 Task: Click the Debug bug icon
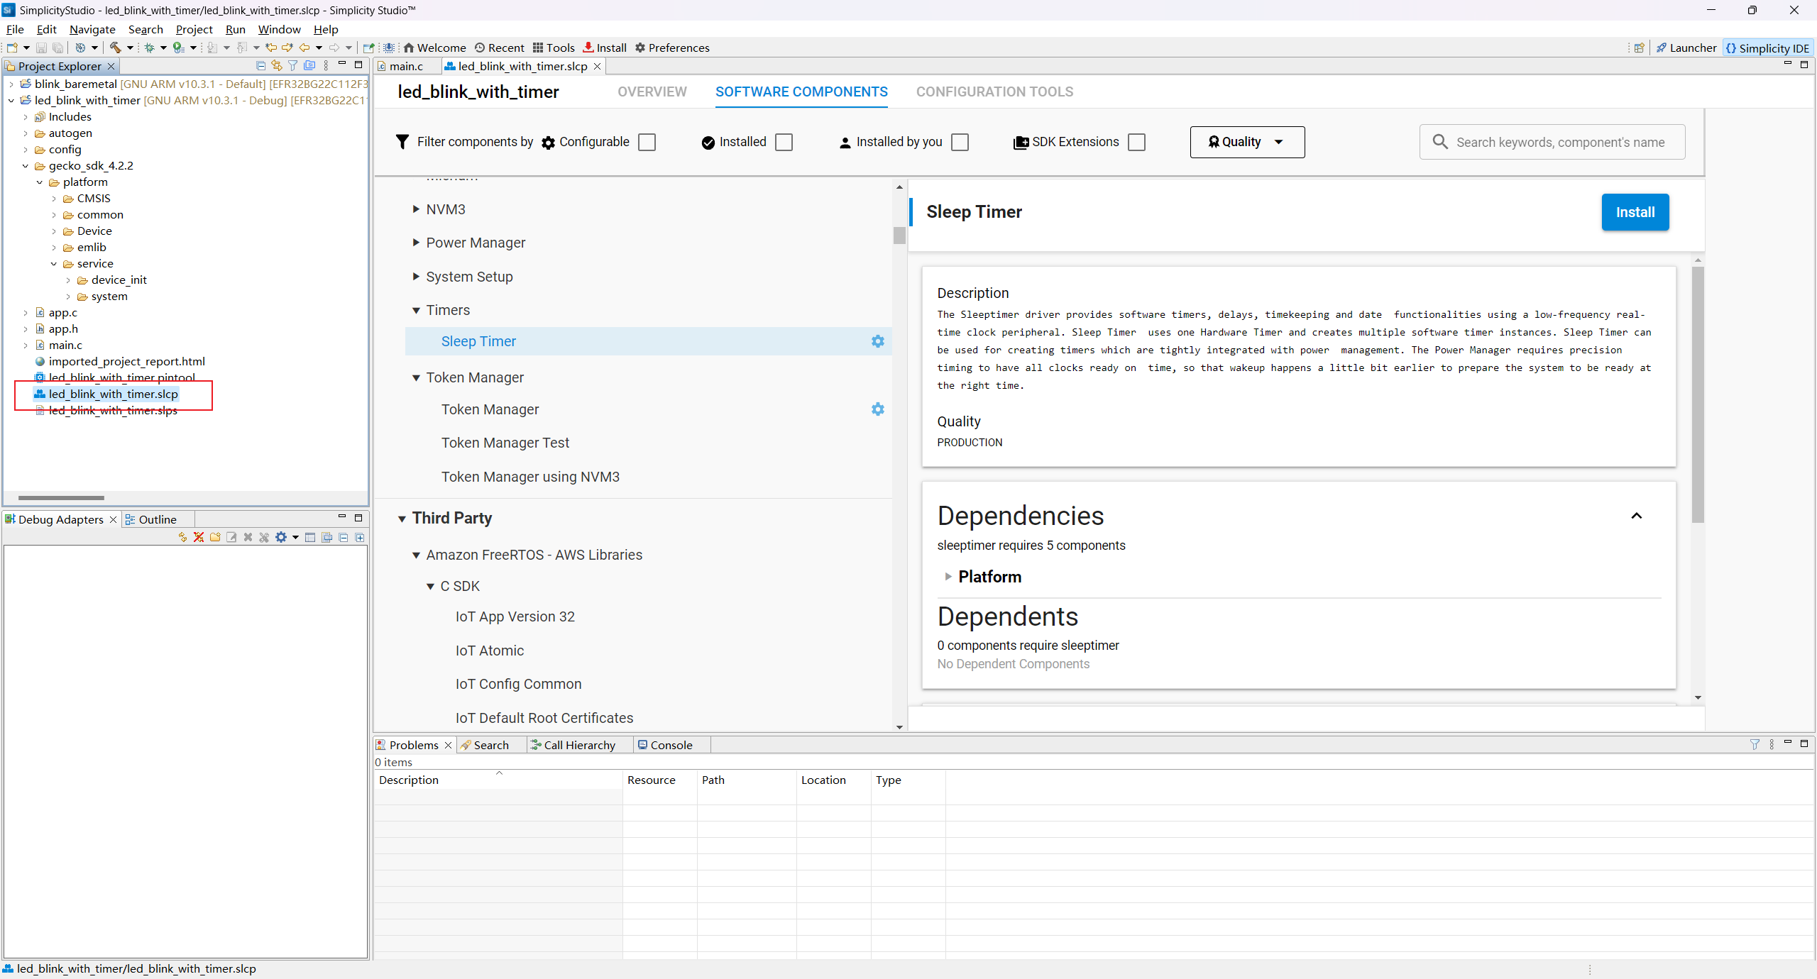pyautogui.click(x=150, y=48)
